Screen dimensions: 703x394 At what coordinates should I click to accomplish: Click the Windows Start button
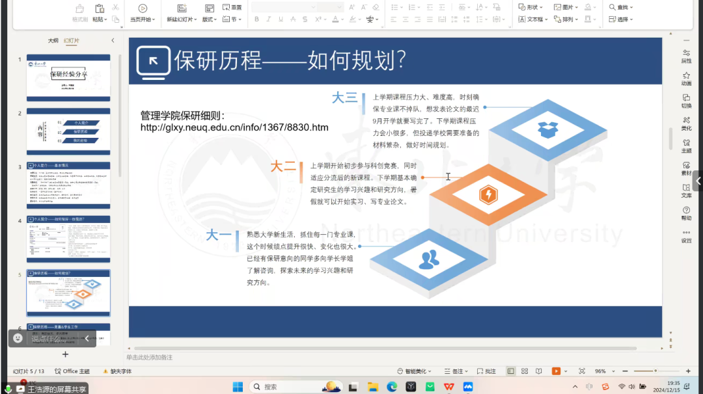click(x=238, y=387)
